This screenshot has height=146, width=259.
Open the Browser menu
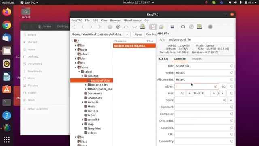pos(115,21)
